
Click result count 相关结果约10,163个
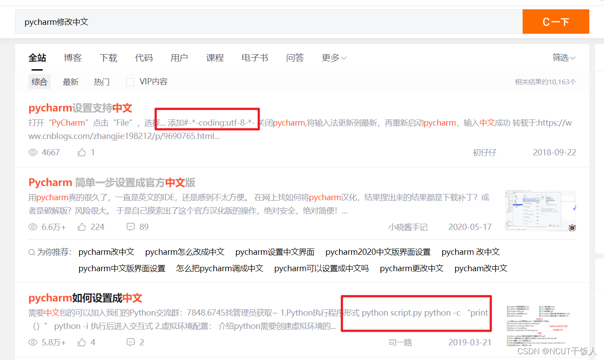pos(545,82)
